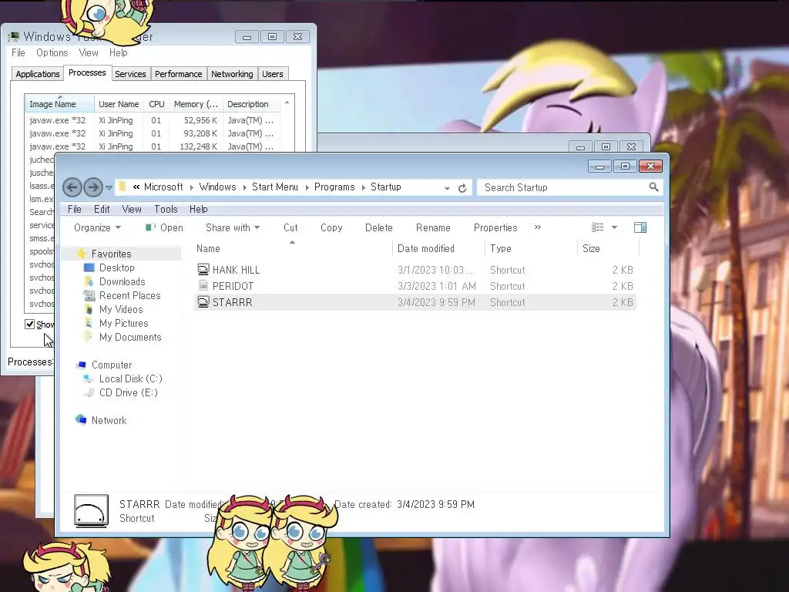
Task: Click Cut in the toolbar
Action: (290, 227)
